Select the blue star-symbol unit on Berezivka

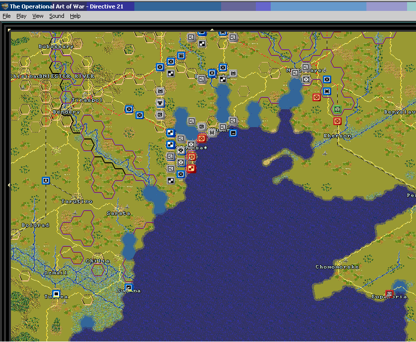pos(212,73)
